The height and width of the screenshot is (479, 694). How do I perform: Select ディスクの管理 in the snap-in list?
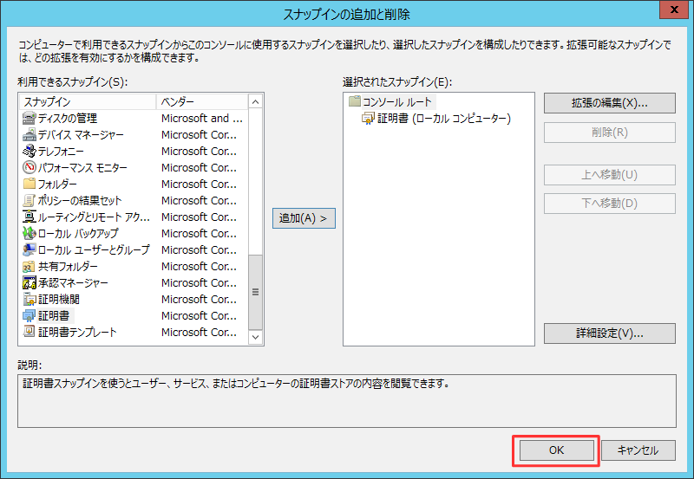coord(68,118)
